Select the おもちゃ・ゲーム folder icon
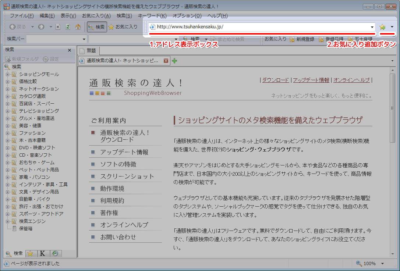 (14, 163)
